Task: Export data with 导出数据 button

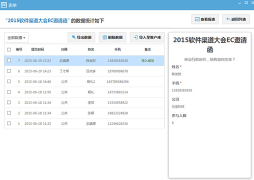Action: pyautogui.click(x=81, y=37)
